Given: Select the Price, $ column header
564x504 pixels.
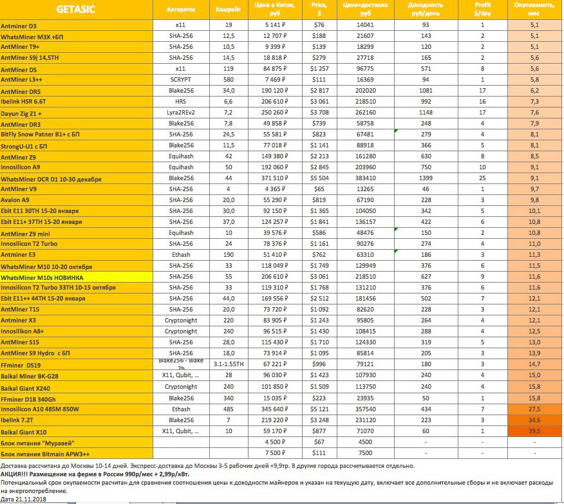Looking at the screenshot, I should 319,10.
